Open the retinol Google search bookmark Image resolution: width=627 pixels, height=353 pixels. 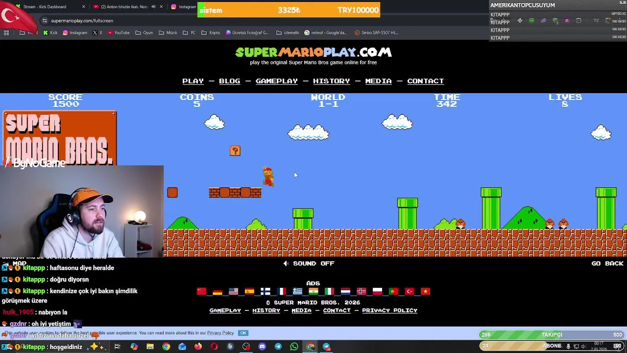pos(326,33)
